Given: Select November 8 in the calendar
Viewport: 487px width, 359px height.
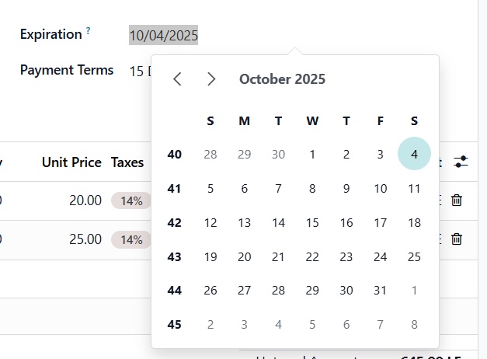Looking at the screenshot, I should click(x=414, y=325).
